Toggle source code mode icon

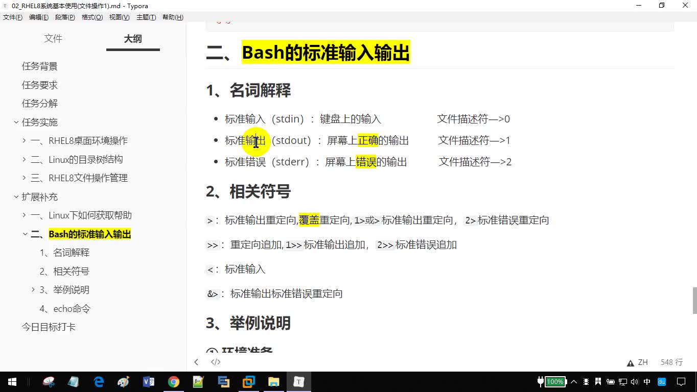pos(216,362)
